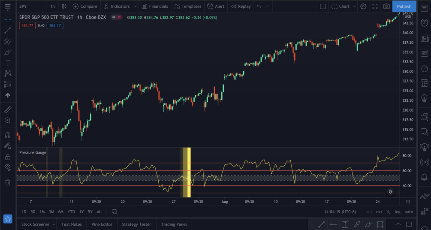Enter fullscreen mode
The height and width of the screenshot is (230, 431).
tap(375, 6)
